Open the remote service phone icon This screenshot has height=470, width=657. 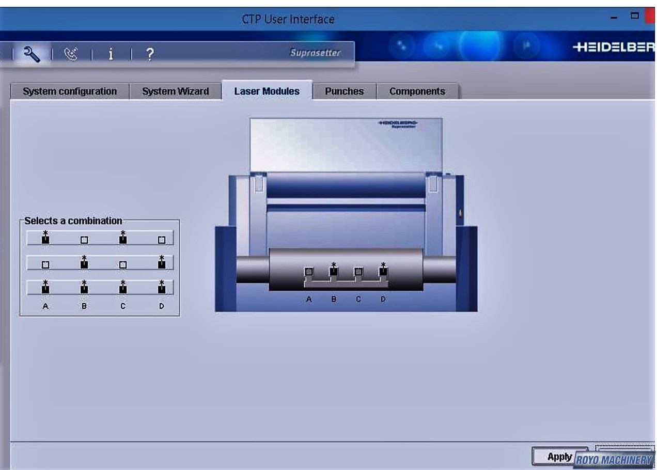pos(71,54)
